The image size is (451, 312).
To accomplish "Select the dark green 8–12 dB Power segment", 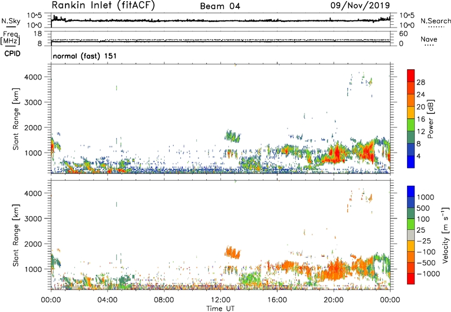I will pos(411,137).
